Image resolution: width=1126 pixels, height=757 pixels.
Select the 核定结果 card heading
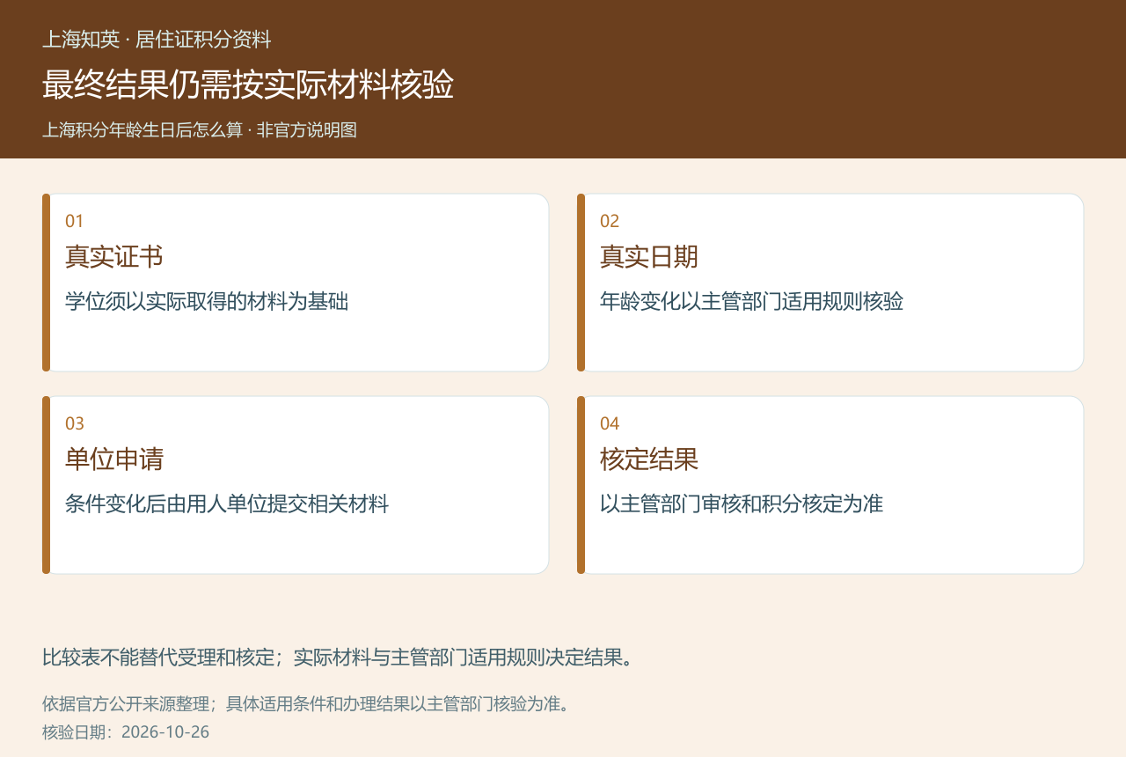(x=649, y=459)
